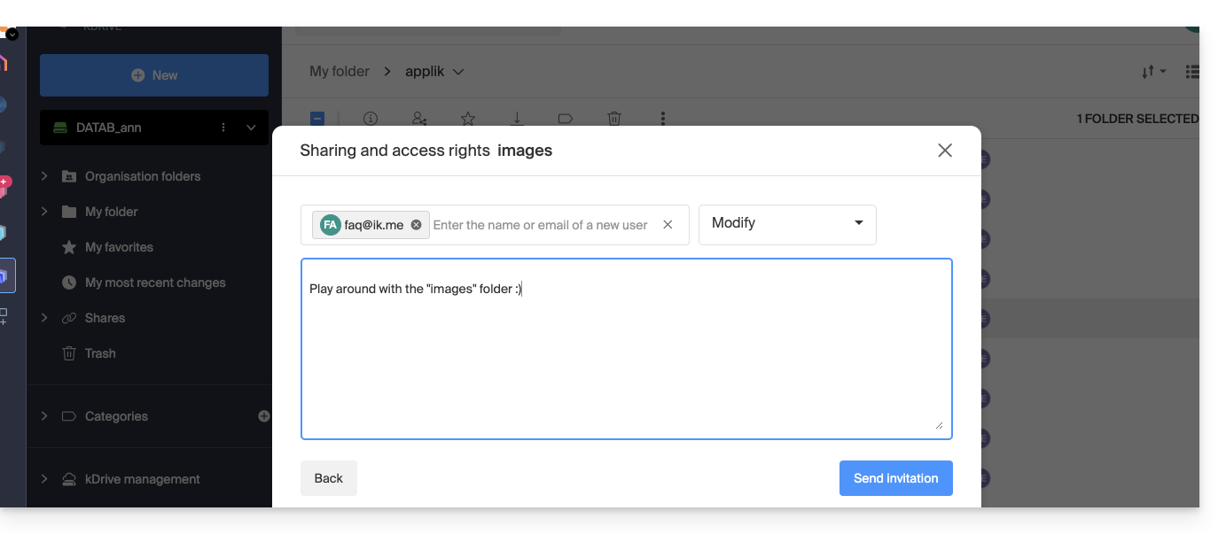Go to Trash in the sidebar
This screenshot has width=1226, height=534.
(100, 353)
